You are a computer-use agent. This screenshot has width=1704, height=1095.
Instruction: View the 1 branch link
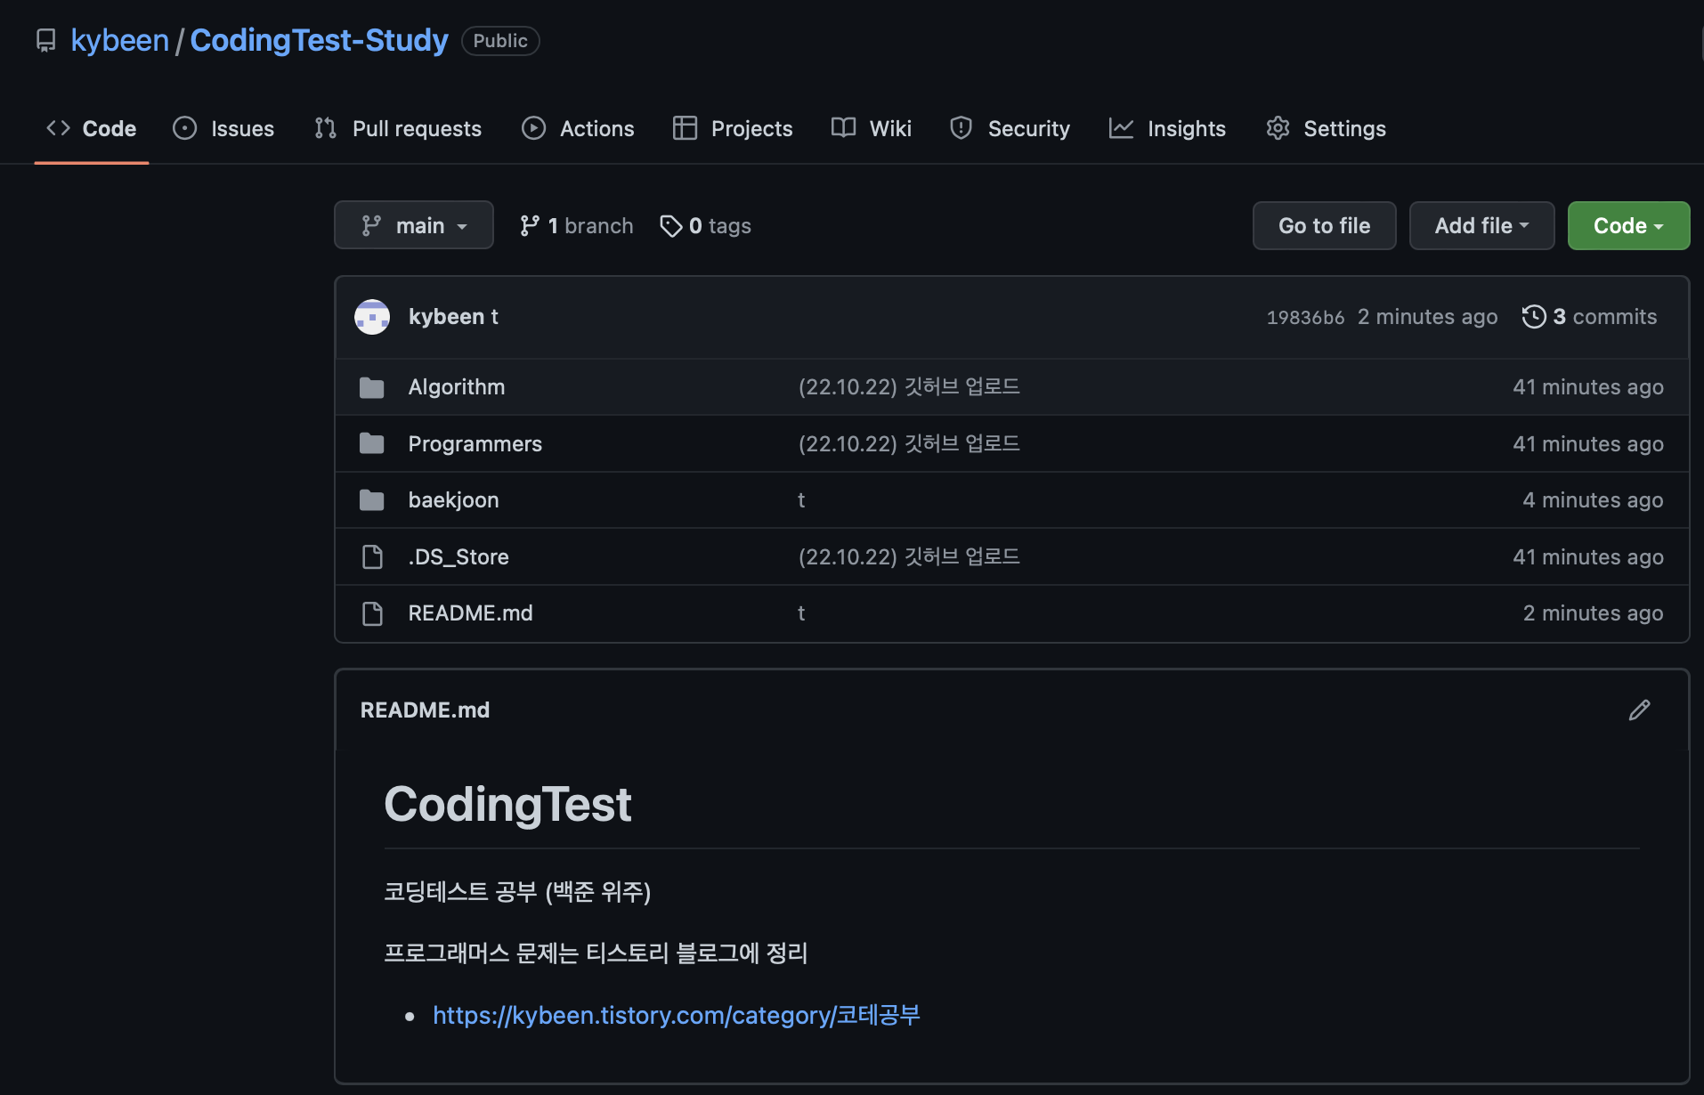click(577, 226)
